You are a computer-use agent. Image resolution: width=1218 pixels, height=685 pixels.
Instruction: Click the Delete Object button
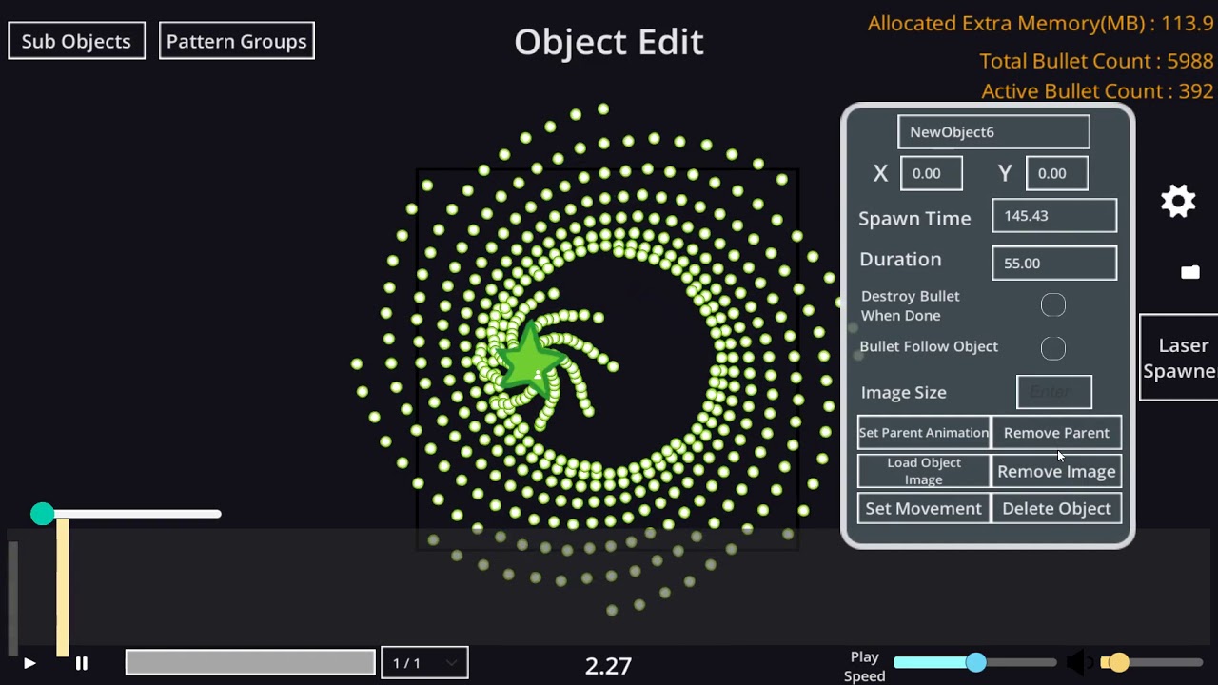(x=1056, y=508)
